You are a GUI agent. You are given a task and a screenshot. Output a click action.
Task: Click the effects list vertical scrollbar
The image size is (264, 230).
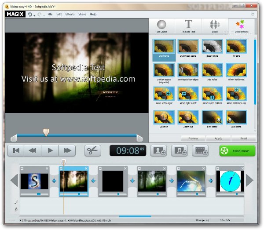point(255,72)
